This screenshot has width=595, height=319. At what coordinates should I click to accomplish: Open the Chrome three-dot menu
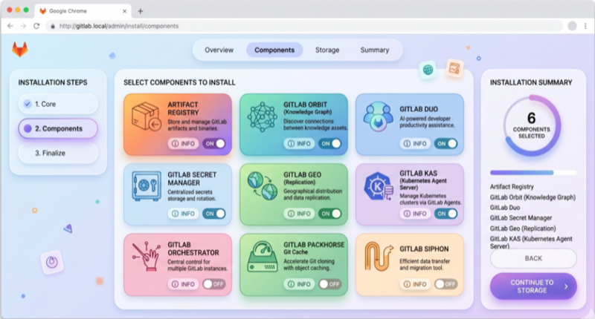(585, 26)
